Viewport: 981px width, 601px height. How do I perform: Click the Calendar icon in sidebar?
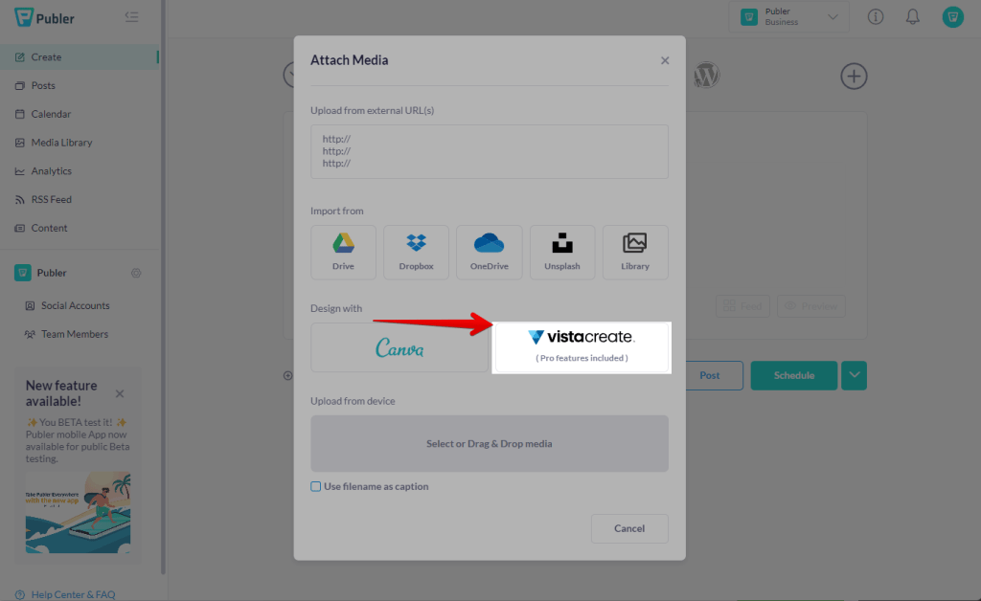point(20,114)
